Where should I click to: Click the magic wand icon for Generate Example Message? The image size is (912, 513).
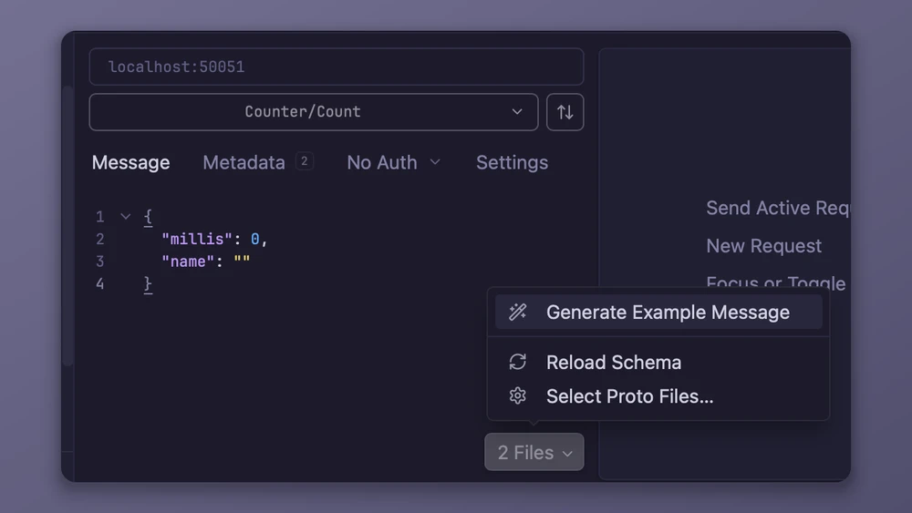click(x=518, y=312)
